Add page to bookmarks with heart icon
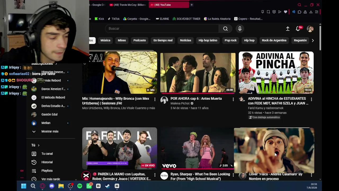 tap(286, 12)
